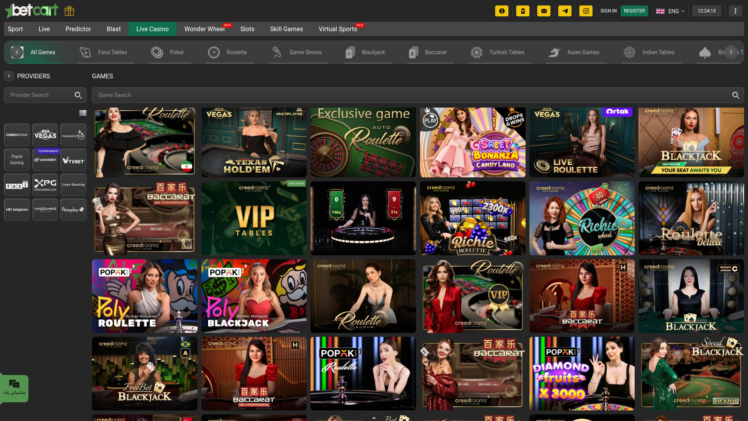748x421 pixels.
Task: Open the Virtual Sports menu
Action: pyautogui.click(x=337, y=29)
